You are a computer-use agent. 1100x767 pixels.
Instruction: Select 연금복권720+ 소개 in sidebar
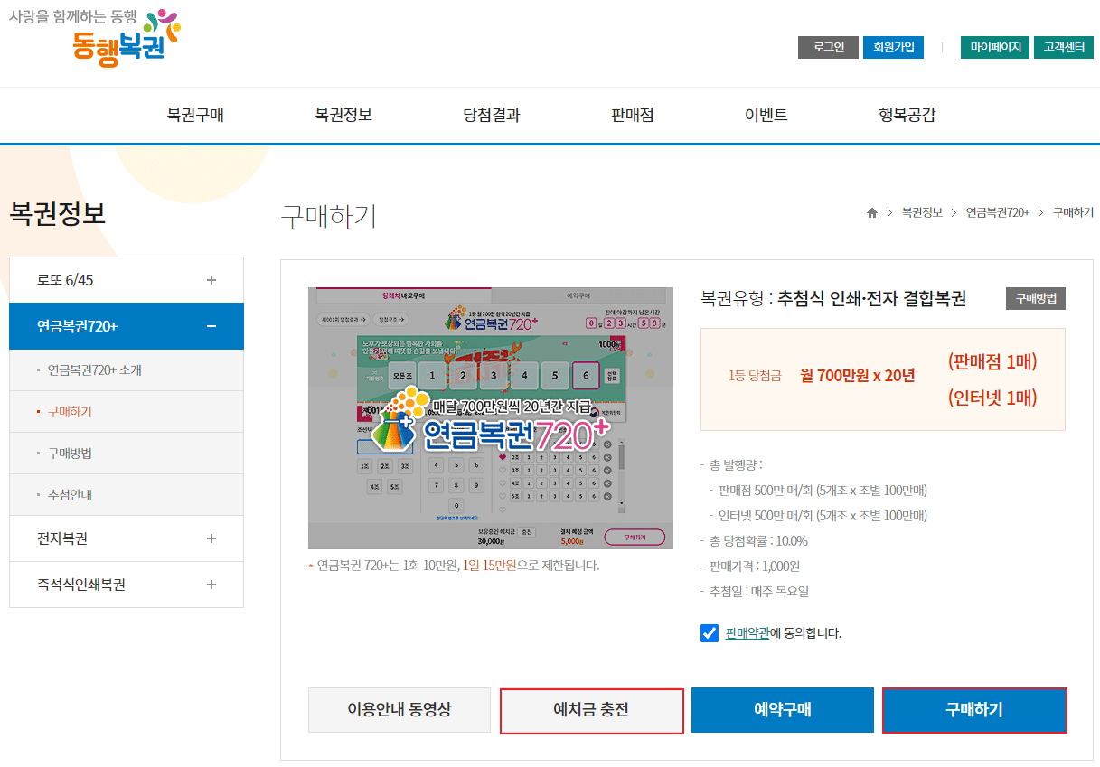click(x=95, y=370)
